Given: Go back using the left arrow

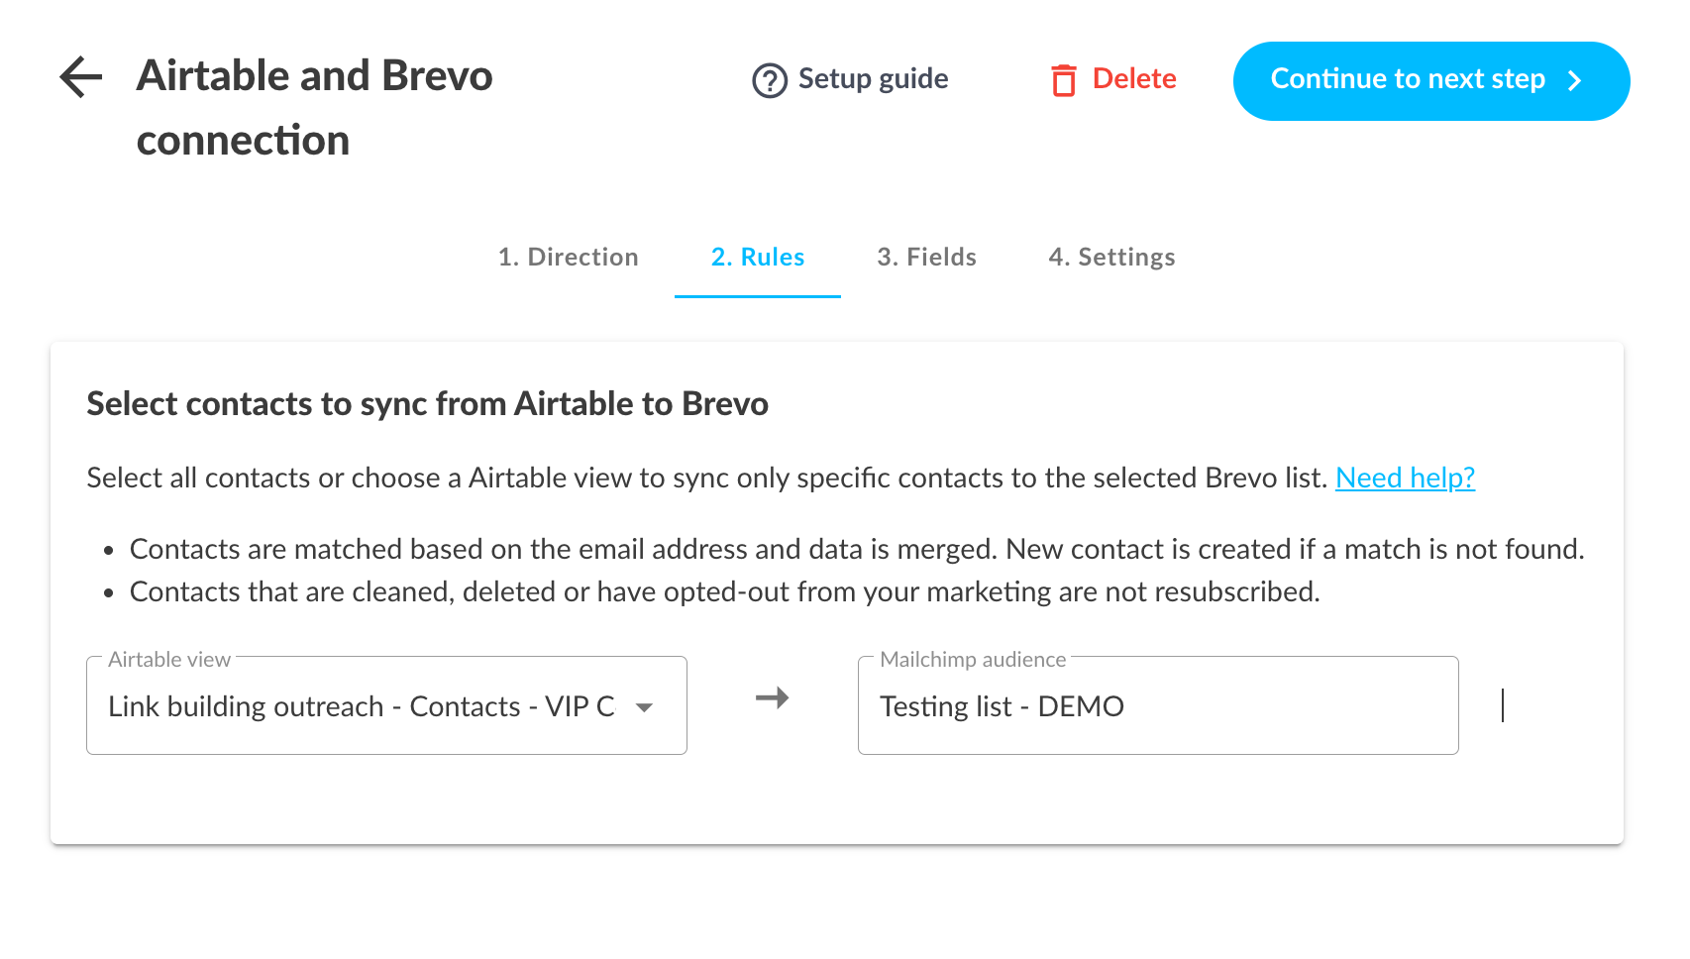Looking at the screenshot, I should (x=81, y=78).
